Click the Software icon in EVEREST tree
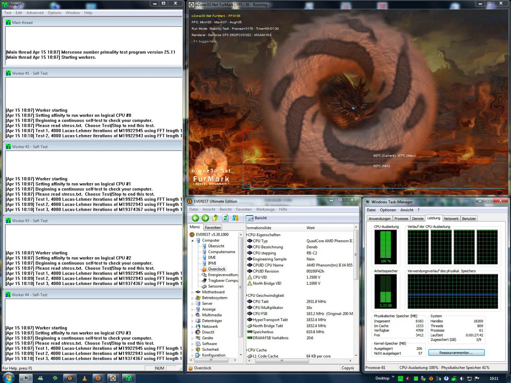 pos(198,344)
